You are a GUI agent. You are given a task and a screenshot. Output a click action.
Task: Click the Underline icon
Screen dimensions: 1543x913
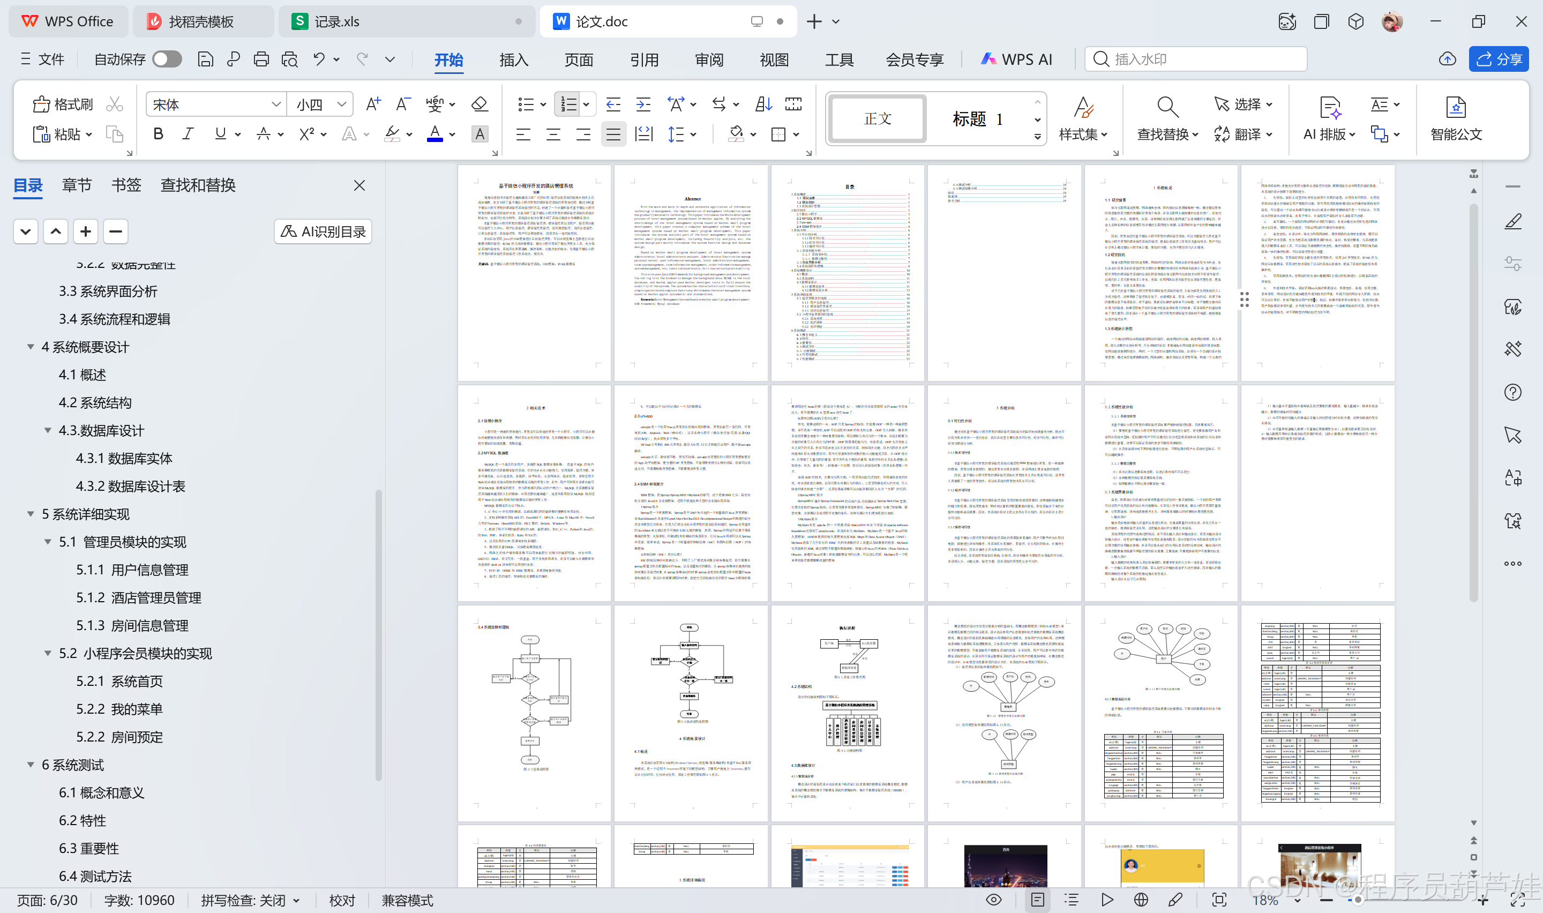[220, 133]
